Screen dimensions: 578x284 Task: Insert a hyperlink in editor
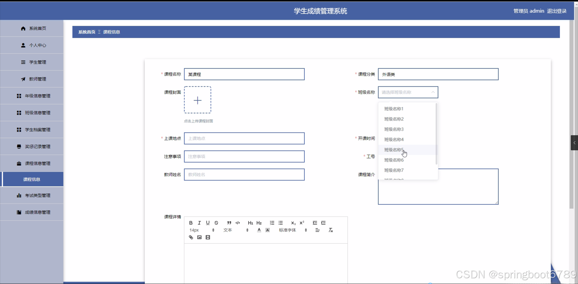(191, 237)
